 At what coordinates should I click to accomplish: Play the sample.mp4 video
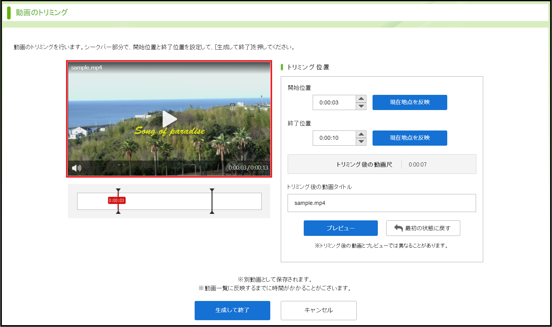(x=169, y=119)
